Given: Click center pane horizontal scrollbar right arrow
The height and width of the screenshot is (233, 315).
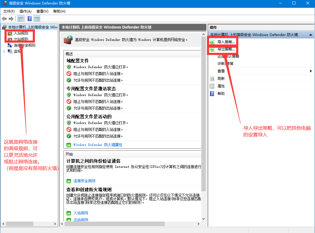Looking at the screenshot, I should pyautogui.click(x=199, y=224).
